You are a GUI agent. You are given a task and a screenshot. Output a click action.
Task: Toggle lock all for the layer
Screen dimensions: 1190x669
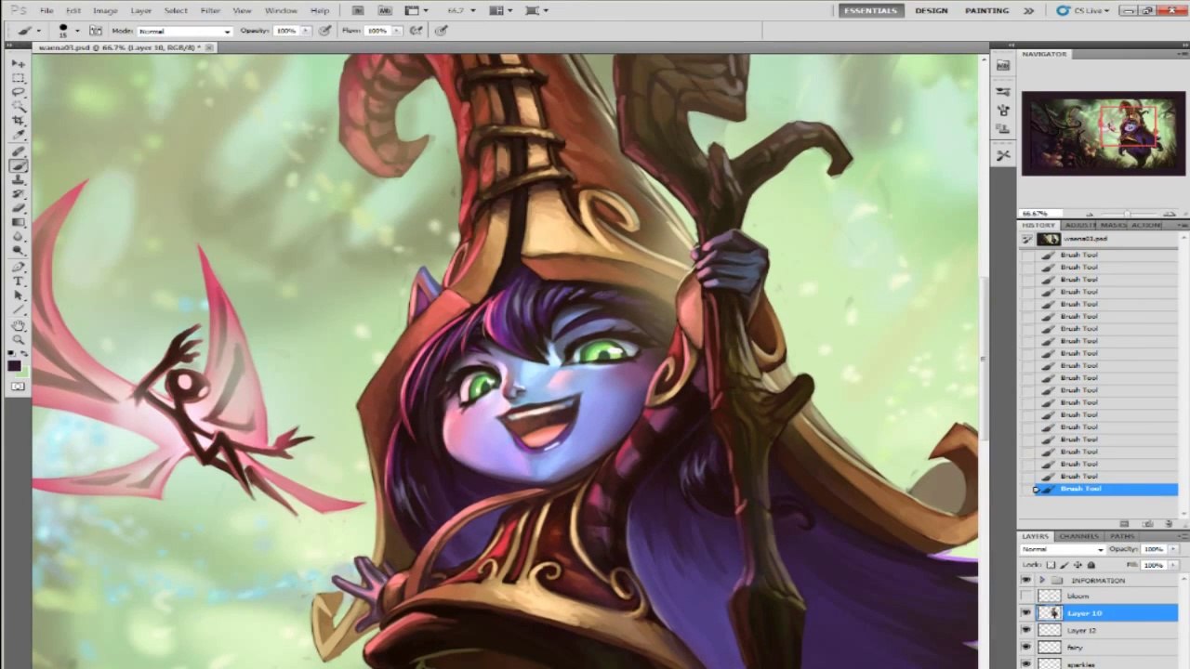(x=1091, y=565)
